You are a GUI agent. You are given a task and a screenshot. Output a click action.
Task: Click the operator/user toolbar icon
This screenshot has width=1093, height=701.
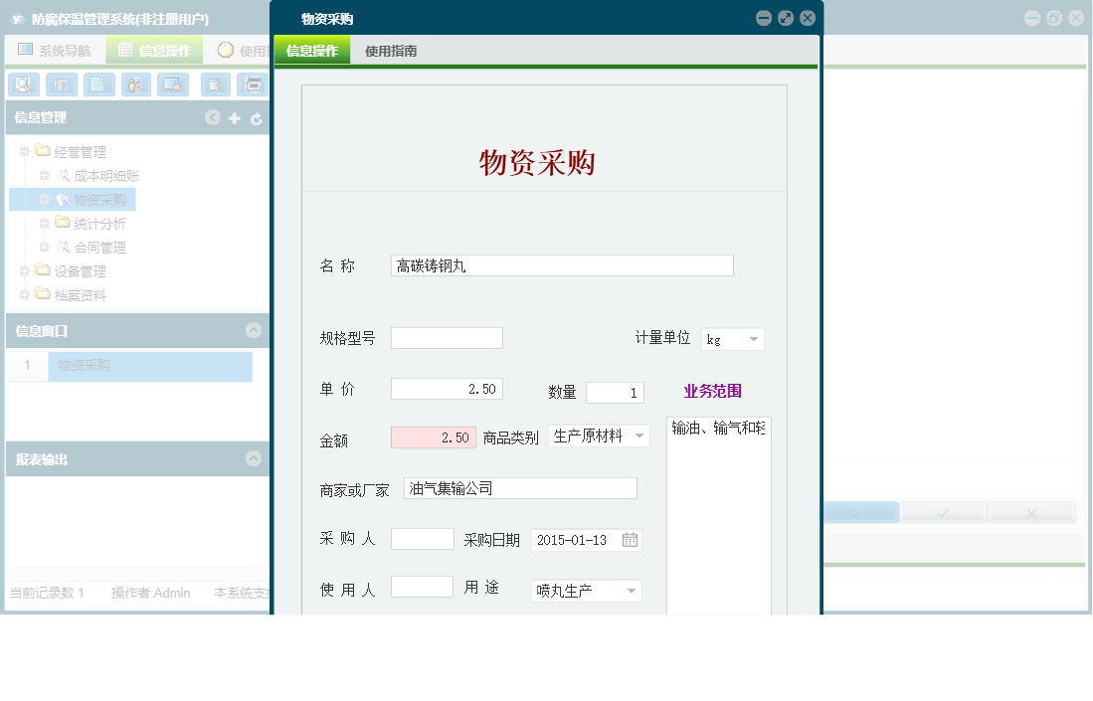click(x=136, y=85)
